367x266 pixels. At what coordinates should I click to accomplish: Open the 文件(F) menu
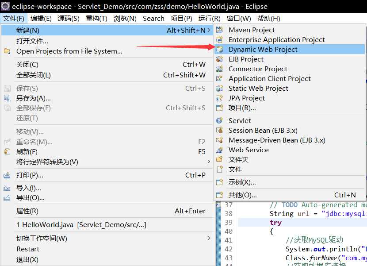[14, 18]
